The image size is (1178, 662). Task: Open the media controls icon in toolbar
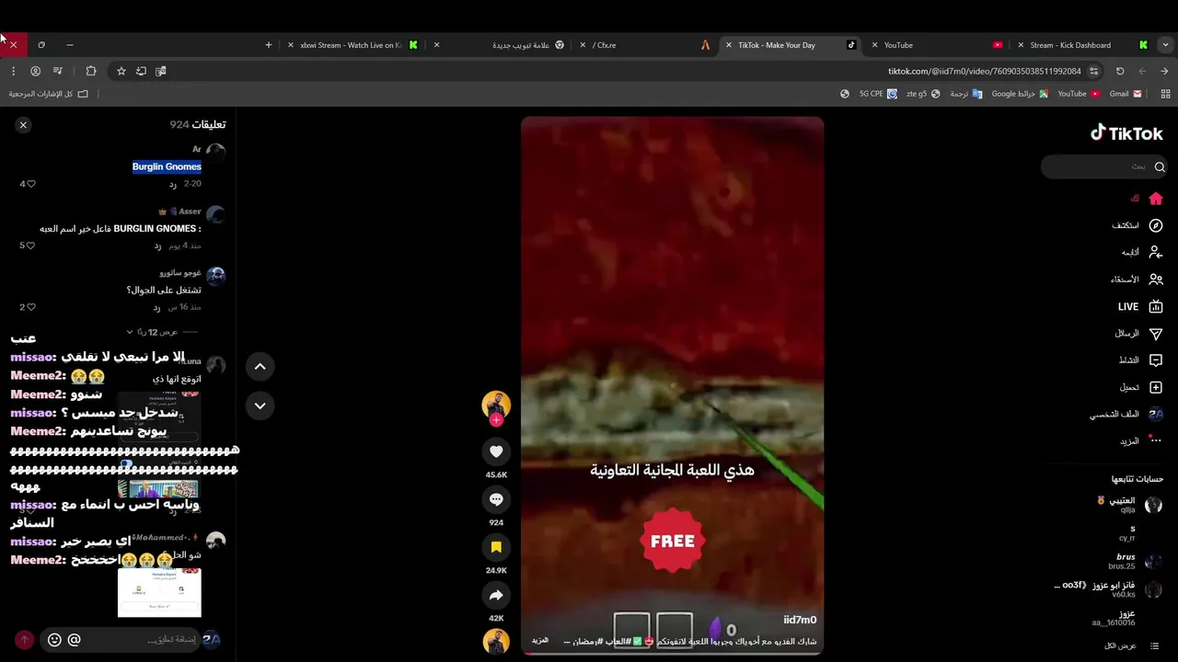click(57, 71)
